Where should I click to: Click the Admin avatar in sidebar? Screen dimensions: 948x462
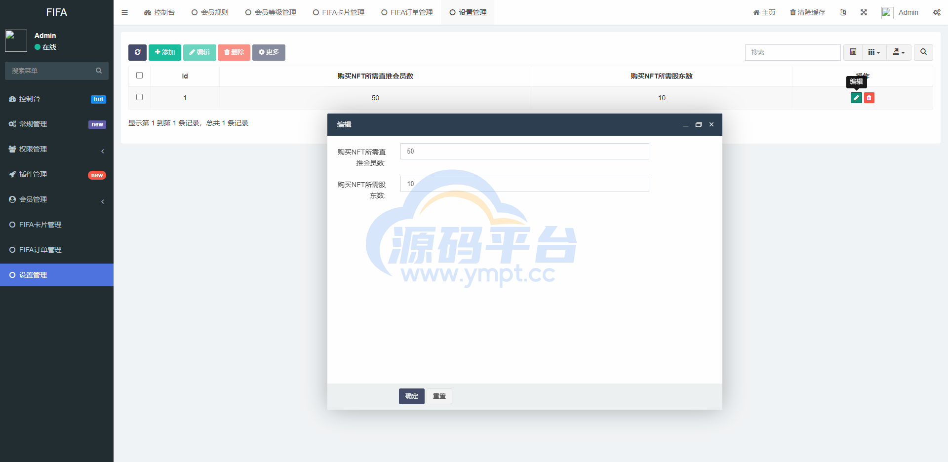pos(16,40)
